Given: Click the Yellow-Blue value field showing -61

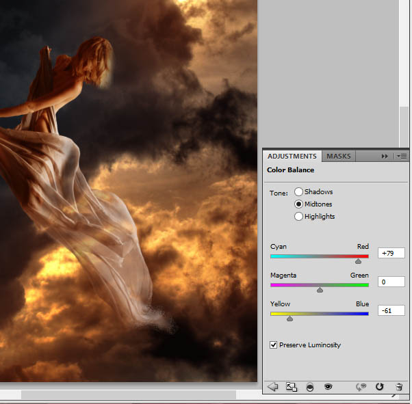Looking at the screenshot, I should click(x=391, y=310).
